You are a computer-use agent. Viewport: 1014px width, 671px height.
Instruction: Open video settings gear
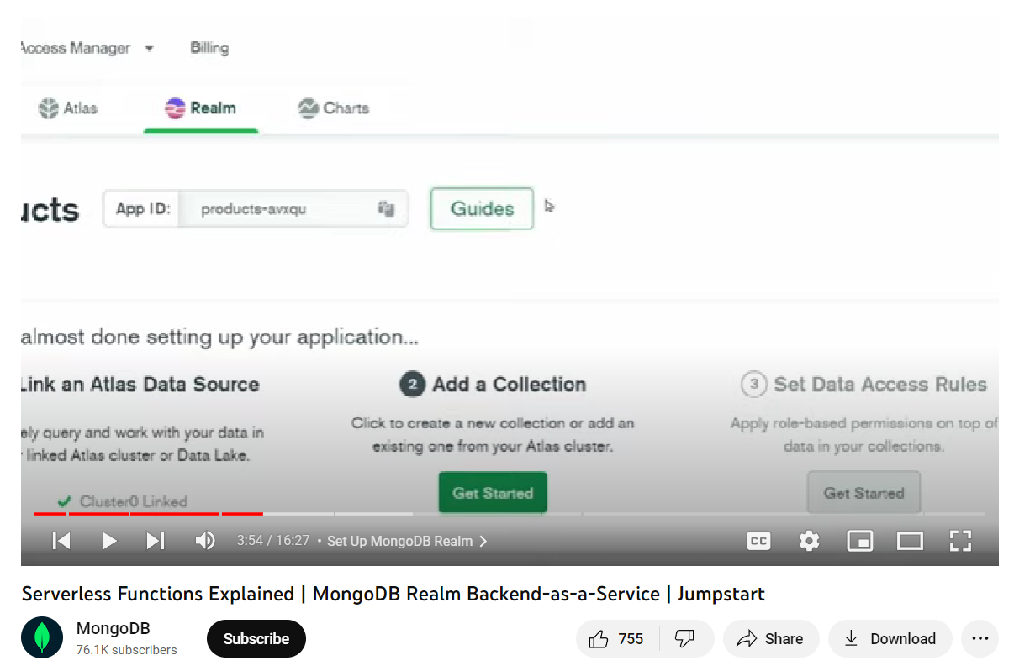point(809,541)
